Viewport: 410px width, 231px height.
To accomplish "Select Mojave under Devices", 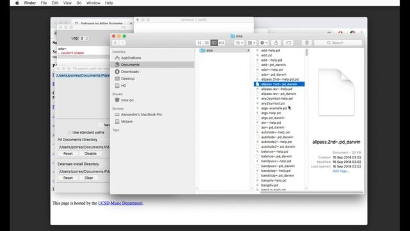I will tap(127, 121).
